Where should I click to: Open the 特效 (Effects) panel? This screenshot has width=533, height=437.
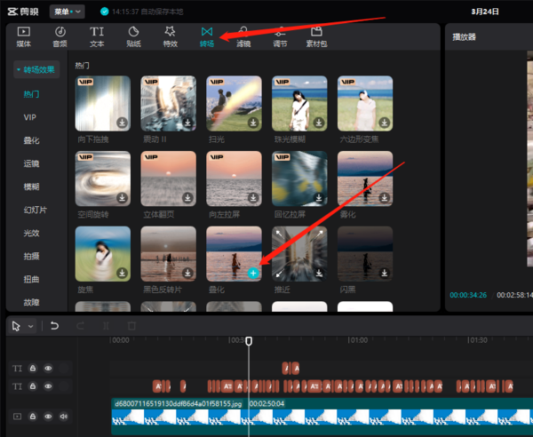[x=170, y=36]
